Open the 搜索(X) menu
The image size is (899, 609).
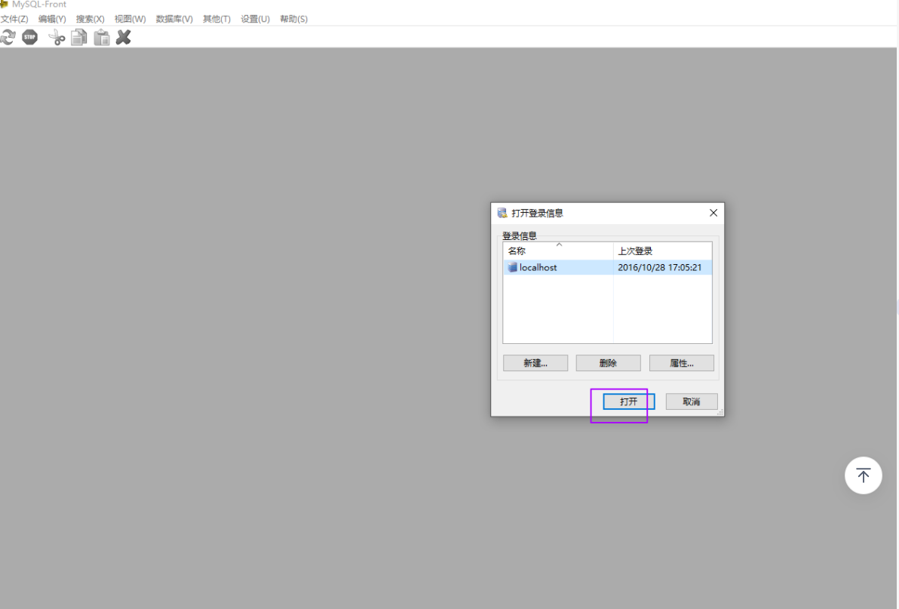point(90,19)
